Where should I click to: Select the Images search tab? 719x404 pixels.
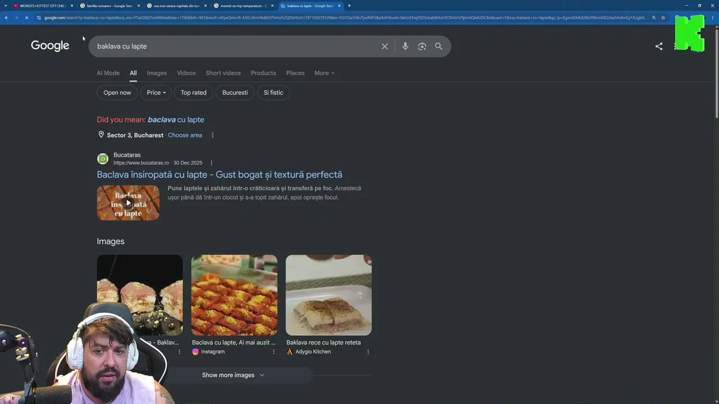coord(157,73)
